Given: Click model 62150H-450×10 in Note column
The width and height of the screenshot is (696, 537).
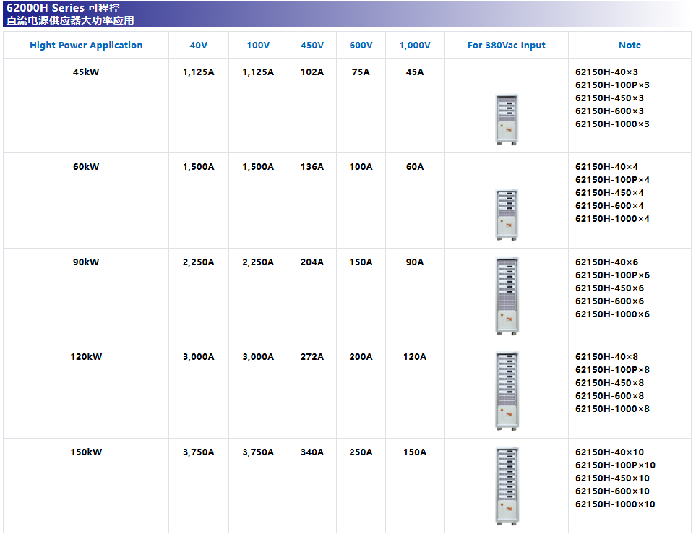Looking at the screenshot, I should point(613,478).
